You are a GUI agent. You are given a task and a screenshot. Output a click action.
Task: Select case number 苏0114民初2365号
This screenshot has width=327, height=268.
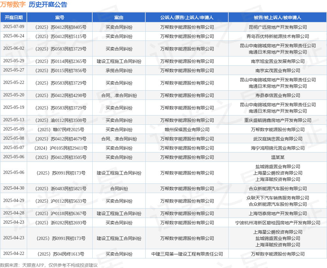click(61, 61)
